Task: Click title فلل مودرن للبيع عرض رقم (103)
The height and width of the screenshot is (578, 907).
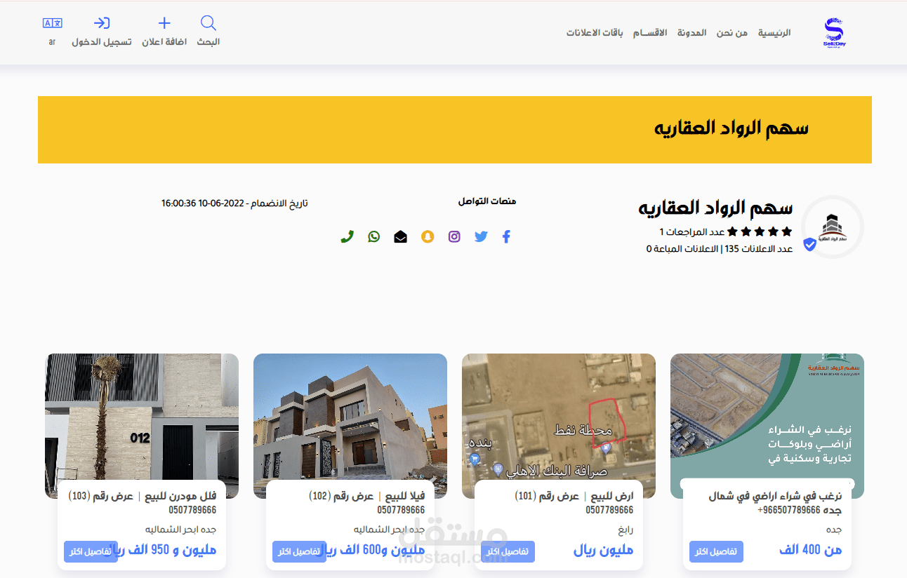Action: [142, 496]
